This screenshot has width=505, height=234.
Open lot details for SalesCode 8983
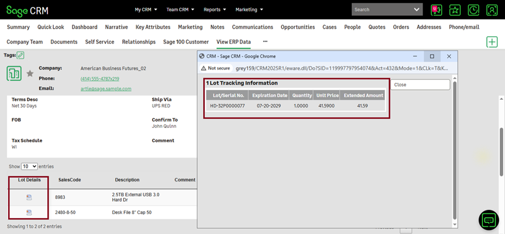click(29, 197)
